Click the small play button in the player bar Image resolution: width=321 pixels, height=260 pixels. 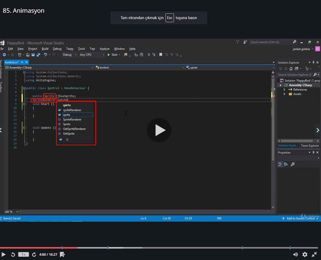click(x=4, y=254)
